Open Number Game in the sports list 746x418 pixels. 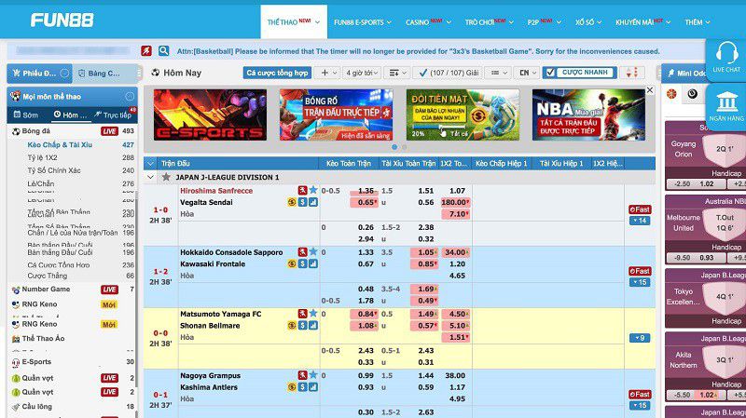click(46, 289)
